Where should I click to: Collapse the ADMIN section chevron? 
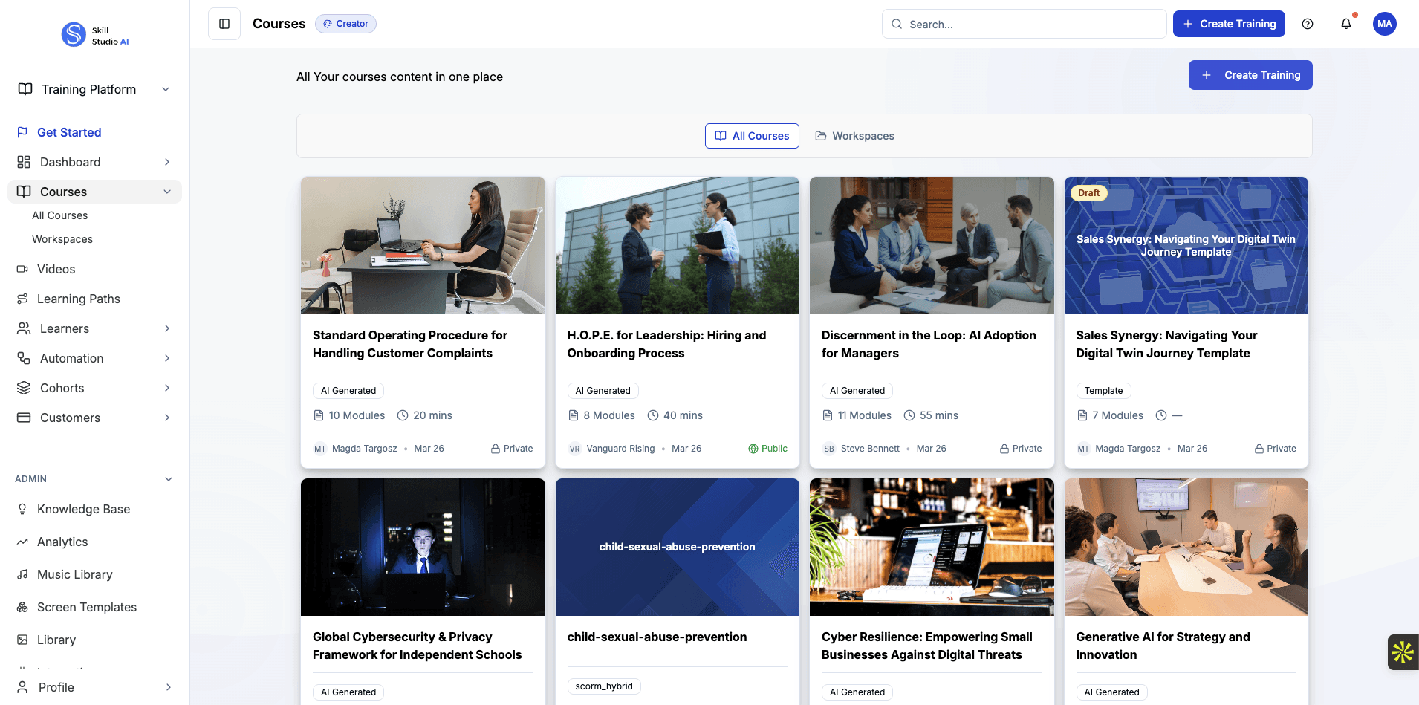click(x=169, y=479)
